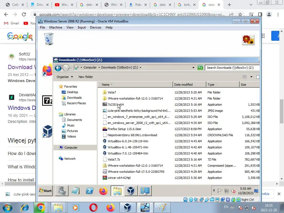
Task: Select the Windows Explorer button in VM taskbar
Action: click(x=117, y=191)
